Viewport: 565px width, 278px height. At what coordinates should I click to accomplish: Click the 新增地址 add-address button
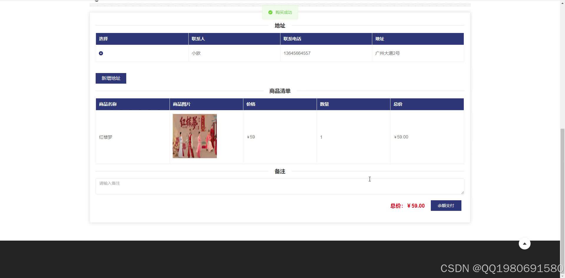point(111,78)
